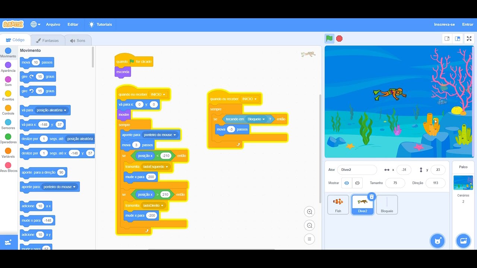Click the 'mova -3 passos' value field
Image resolution: width=477 pixels, height=268 pixels.
click(x=231, y=129)
